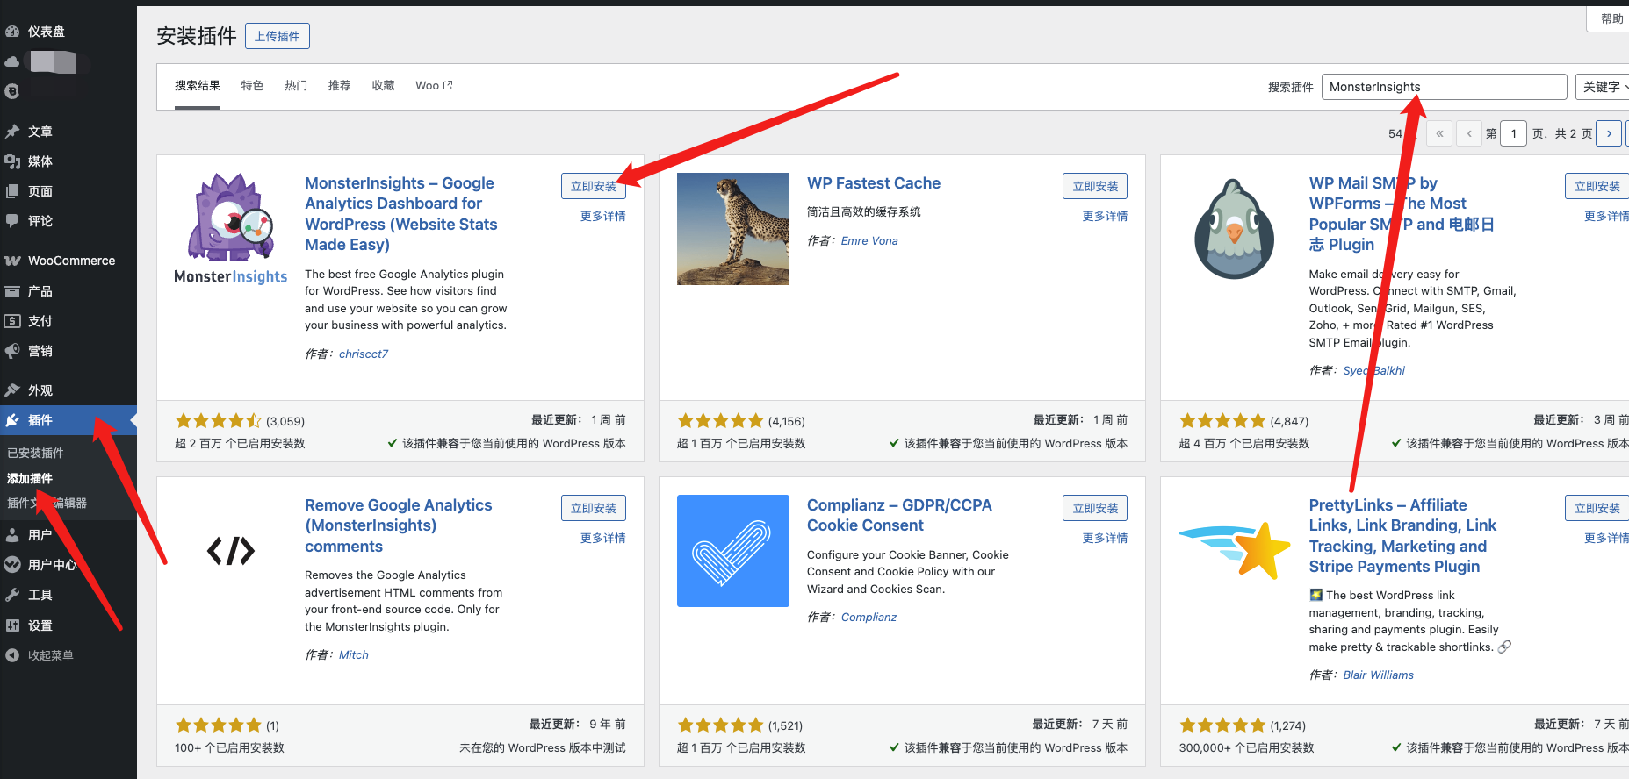Open WP Fastest Cache title link
The height and width of the screenshot is (779, 1629).
click(874, 183)
